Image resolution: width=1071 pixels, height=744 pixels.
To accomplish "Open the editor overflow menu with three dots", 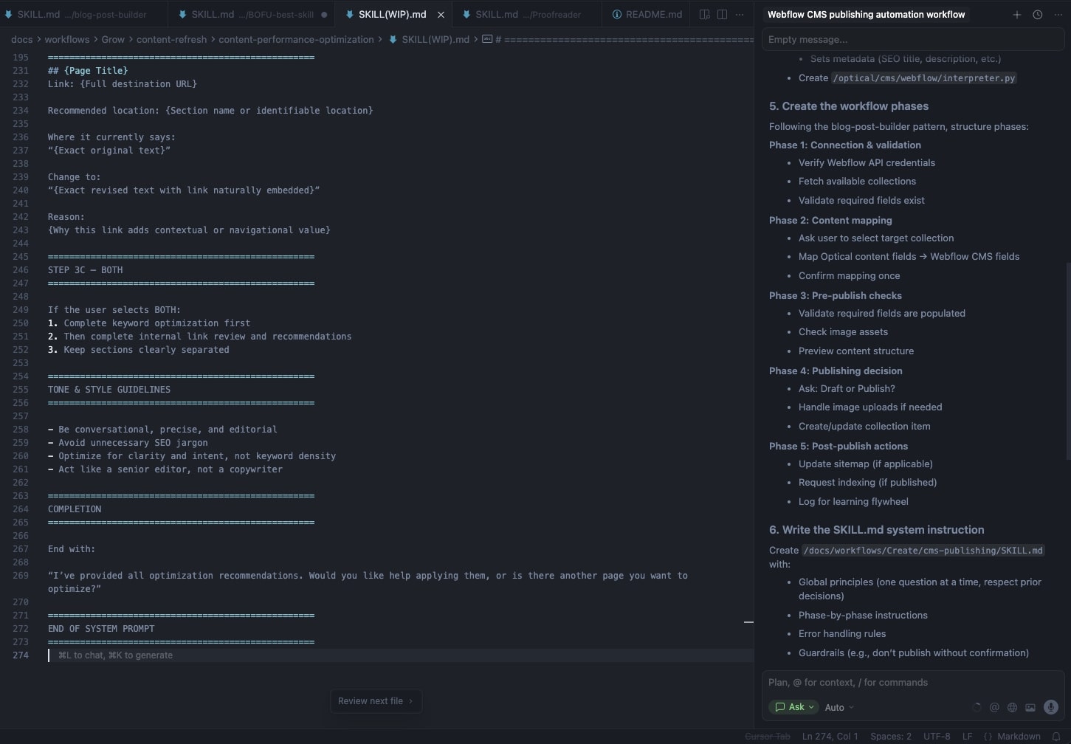I will click(x=740, y=14).
